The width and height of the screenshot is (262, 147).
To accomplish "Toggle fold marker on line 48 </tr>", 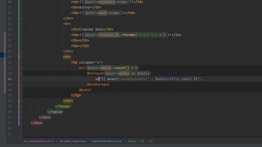I will pyautogui.click(x=21, y=101).
